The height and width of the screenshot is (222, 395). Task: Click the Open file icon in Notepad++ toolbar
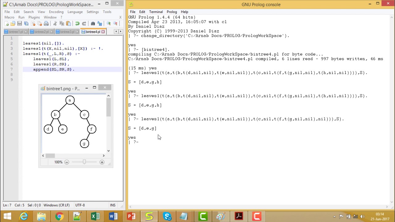(13, 23)
